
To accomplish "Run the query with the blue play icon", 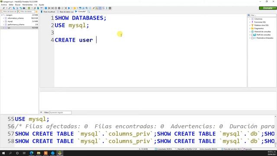I will [69, 8].
